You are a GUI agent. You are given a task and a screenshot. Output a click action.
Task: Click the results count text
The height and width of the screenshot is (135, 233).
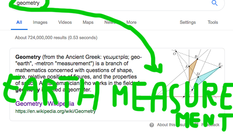pyautogui.click(x=56, y=37)
